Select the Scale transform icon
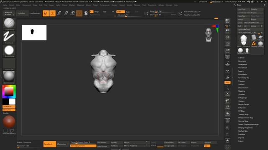Image resolution: width=268 pixels, height=150 pixels. click(66, 13)
